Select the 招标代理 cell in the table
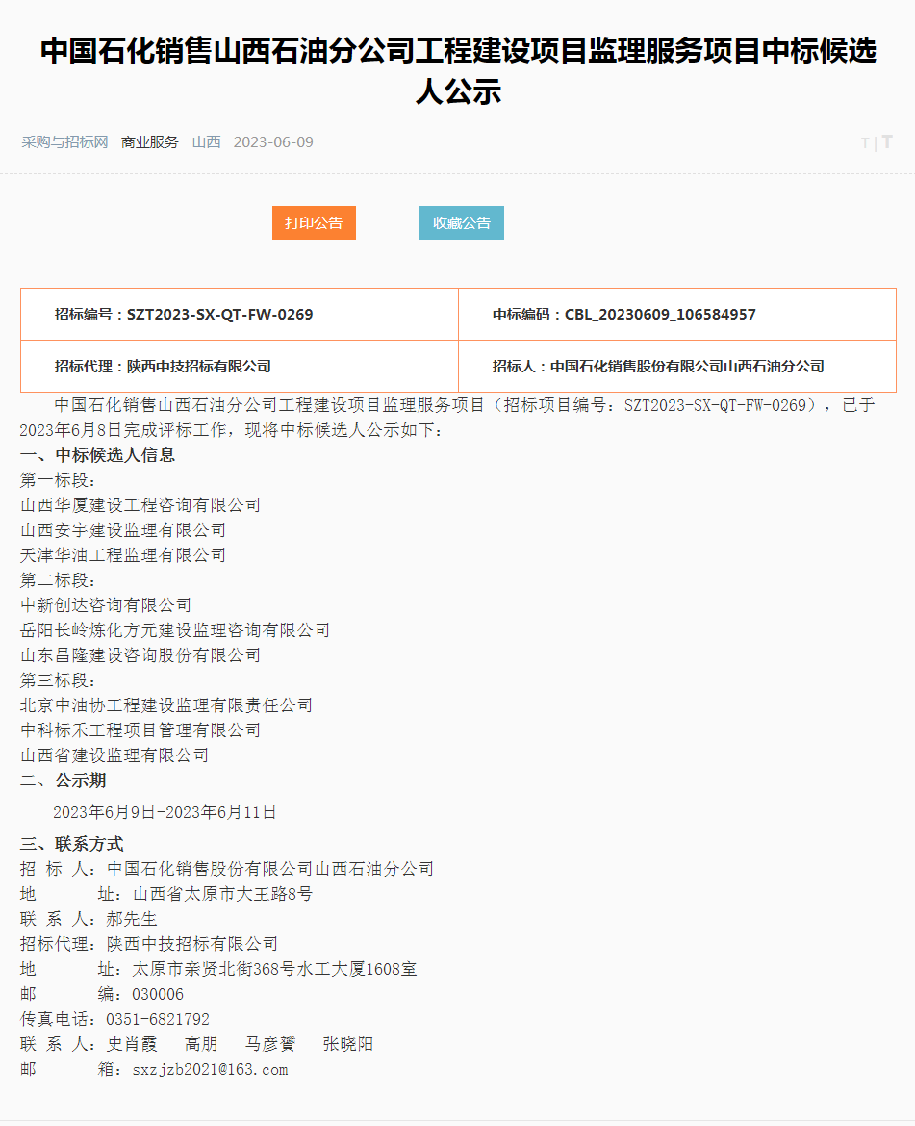915x1126 pixels. click(240, 367)
